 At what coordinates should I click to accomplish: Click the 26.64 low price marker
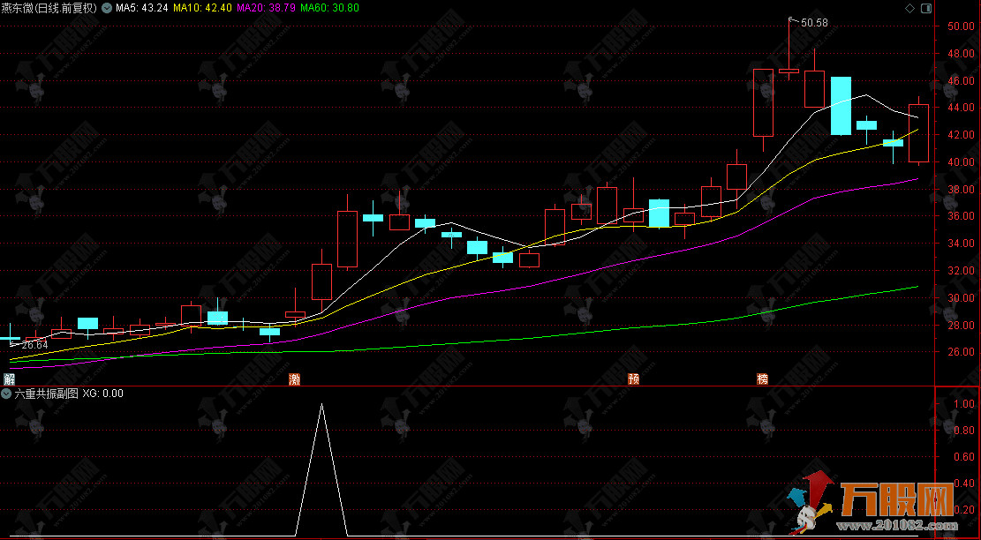34,345
